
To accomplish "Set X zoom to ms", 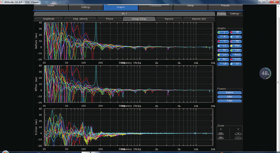I will tap(221, 138).
